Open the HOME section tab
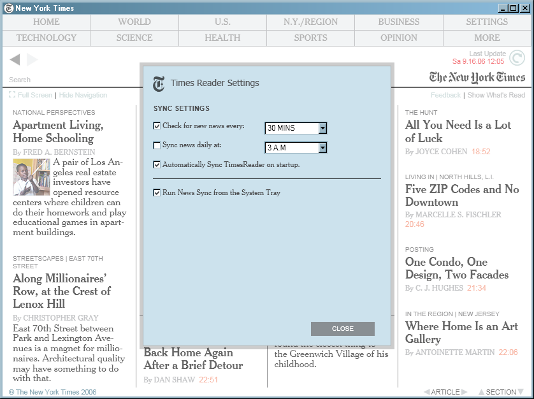 click(x=47, y=22)
